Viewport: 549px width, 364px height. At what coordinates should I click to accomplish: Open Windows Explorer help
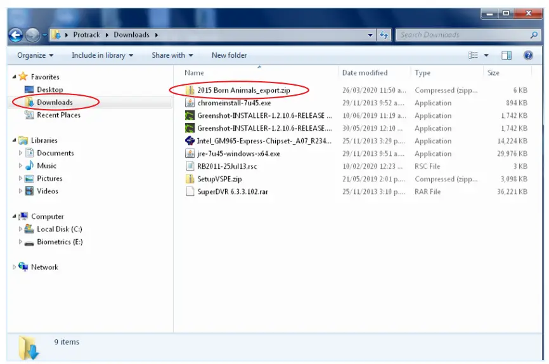click(x=528, y=55)
